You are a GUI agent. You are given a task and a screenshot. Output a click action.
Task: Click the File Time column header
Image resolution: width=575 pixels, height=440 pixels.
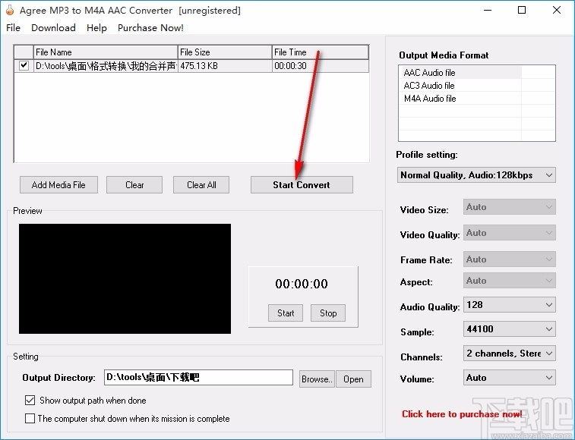pyautogui.click(x=320, y=52)
